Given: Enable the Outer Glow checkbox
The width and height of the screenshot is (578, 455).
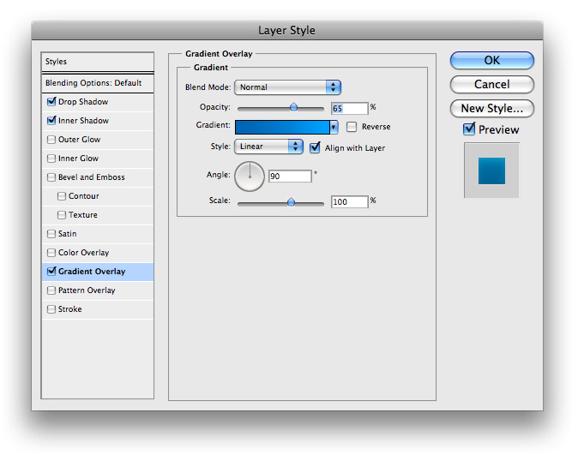Looking at the screenshot, I should 51,140.
